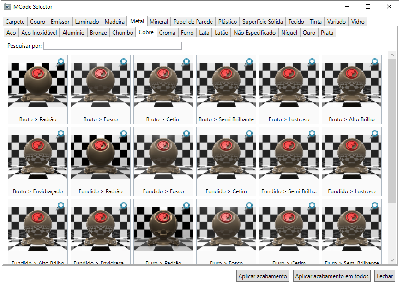Screen dimensions: 403x292
Task: Focus the Pesquisar por search field
Action: pos(113,46)
